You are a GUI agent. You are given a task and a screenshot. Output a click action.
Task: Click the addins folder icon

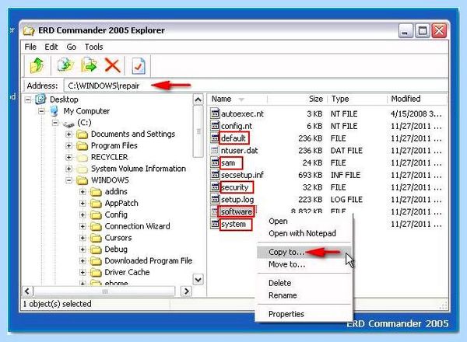click(x=96, y=192)
